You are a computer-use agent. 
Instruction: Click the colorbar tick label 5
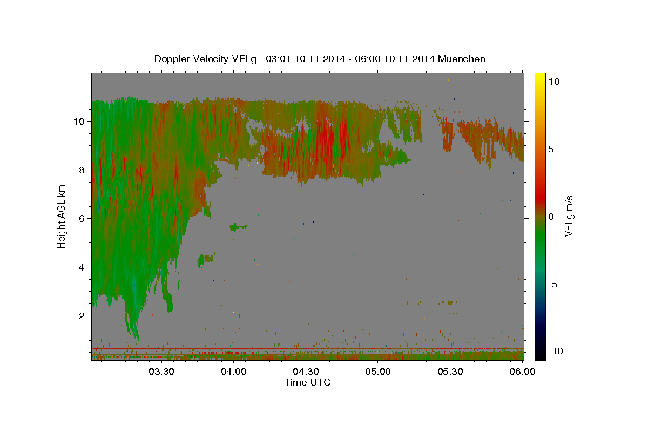551,148
